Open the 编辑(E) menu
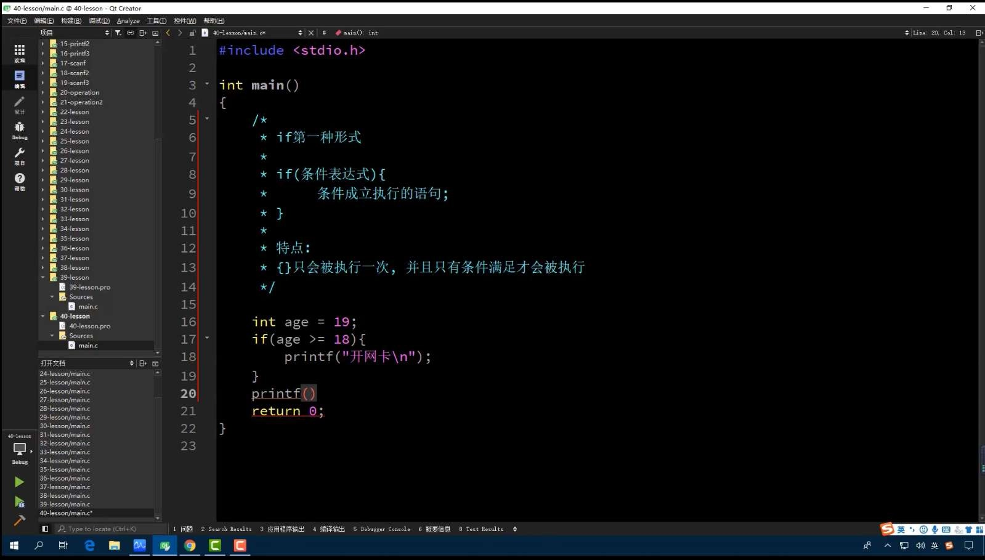 44,21
